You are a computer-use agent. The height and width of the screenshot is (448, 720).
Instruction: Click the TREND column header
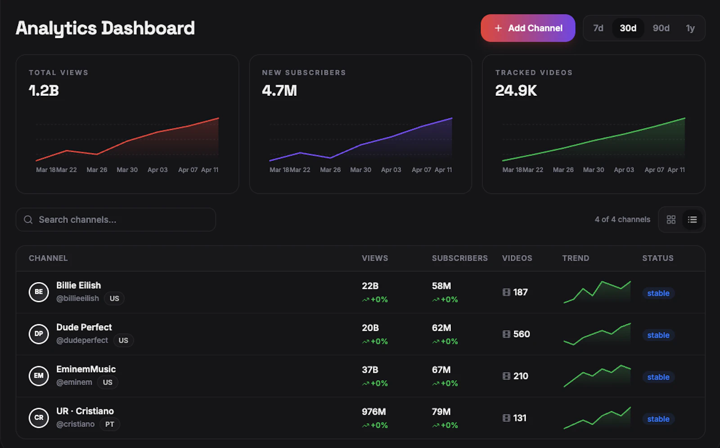pos(576,258)
